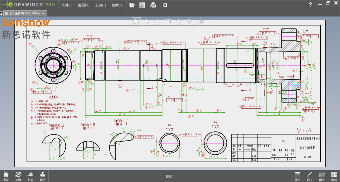The image size is (340, 182).
Task: Click the Print button in the toolbar
Action: point(153,5)
